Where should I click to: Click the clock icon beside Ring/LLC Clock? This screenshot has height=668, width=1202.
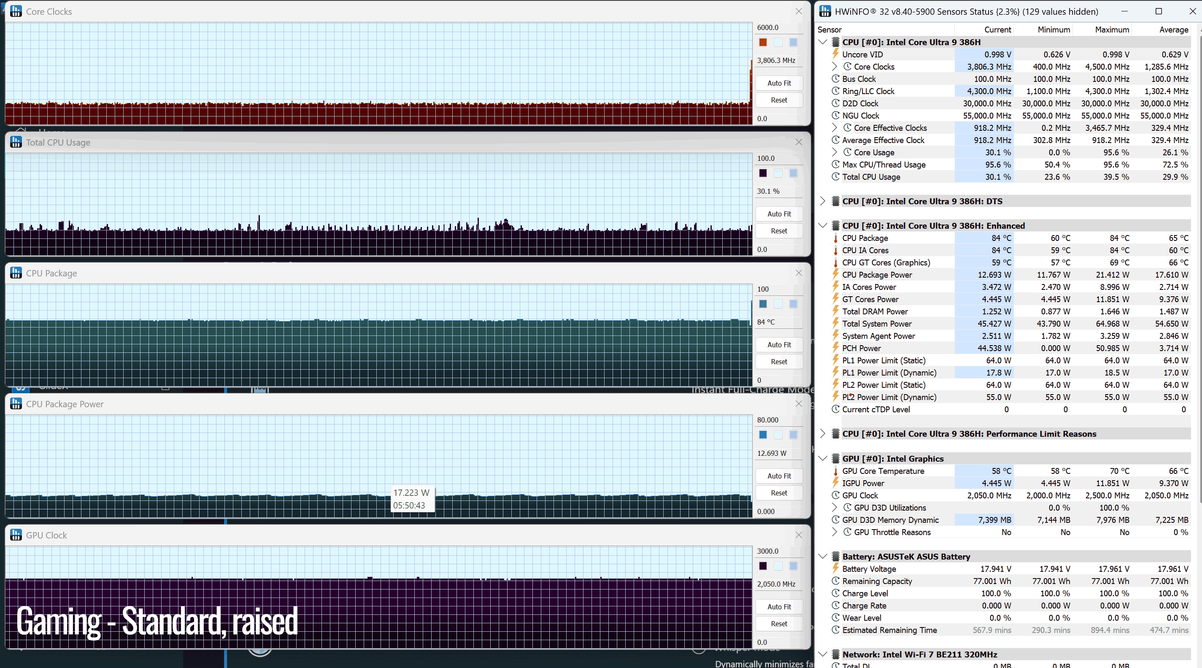(x=836, y=91)
